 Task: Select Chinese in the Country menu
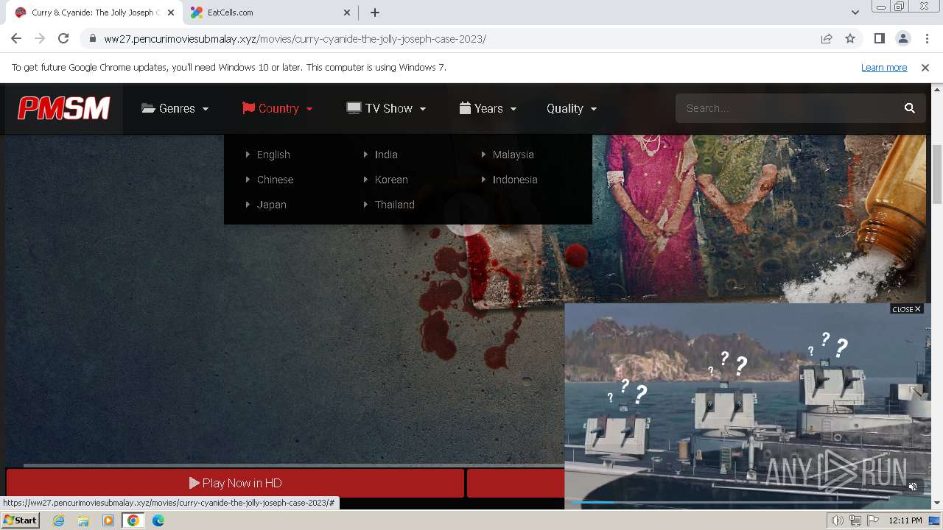coord(275,180)
